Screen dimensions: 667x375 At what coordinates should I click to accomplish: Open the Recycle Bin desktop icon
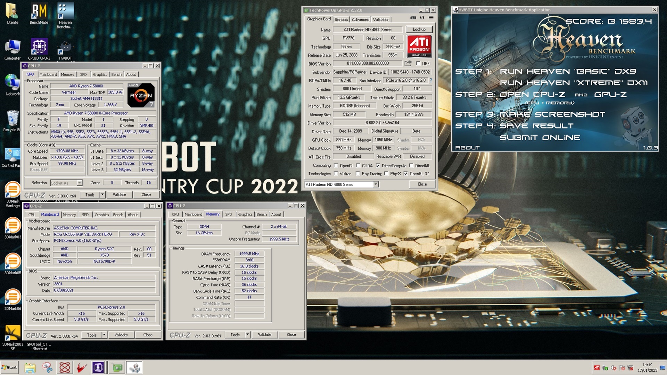pos(13,121)
